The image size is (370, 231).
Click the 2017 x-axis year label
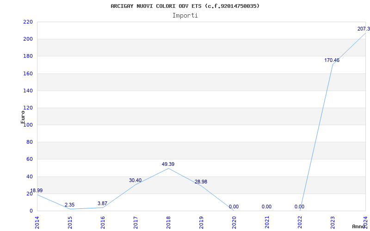tap(136, 222)
